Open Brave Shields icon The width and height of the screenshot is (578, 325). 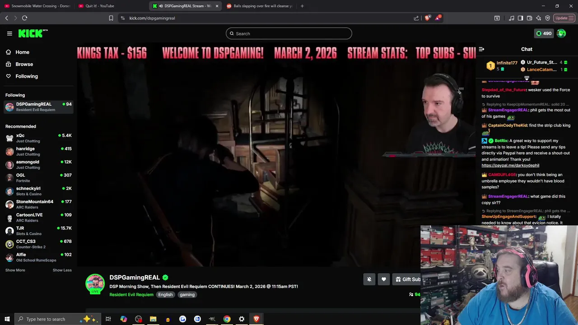coord(428,18)
